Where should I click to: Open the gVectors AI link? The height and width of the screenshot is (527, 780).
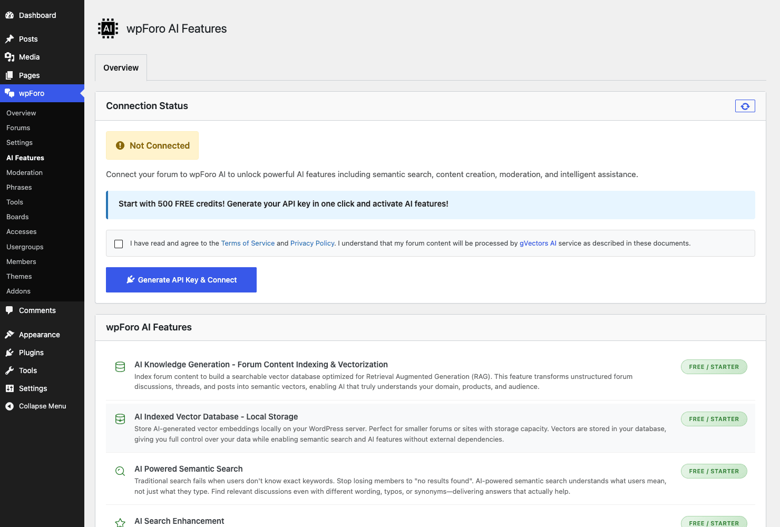pyautogui.click(x=538, y=243)
